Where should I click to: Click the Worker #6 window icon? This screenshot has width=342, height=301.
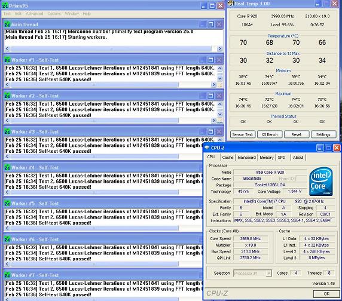click(7, 239)
